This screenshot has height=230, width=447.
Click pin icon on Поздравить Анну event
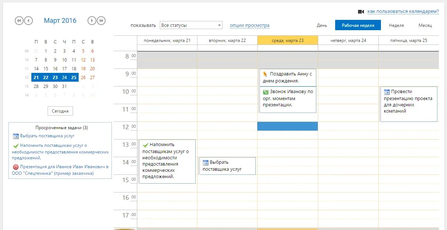tap(265, 74)
